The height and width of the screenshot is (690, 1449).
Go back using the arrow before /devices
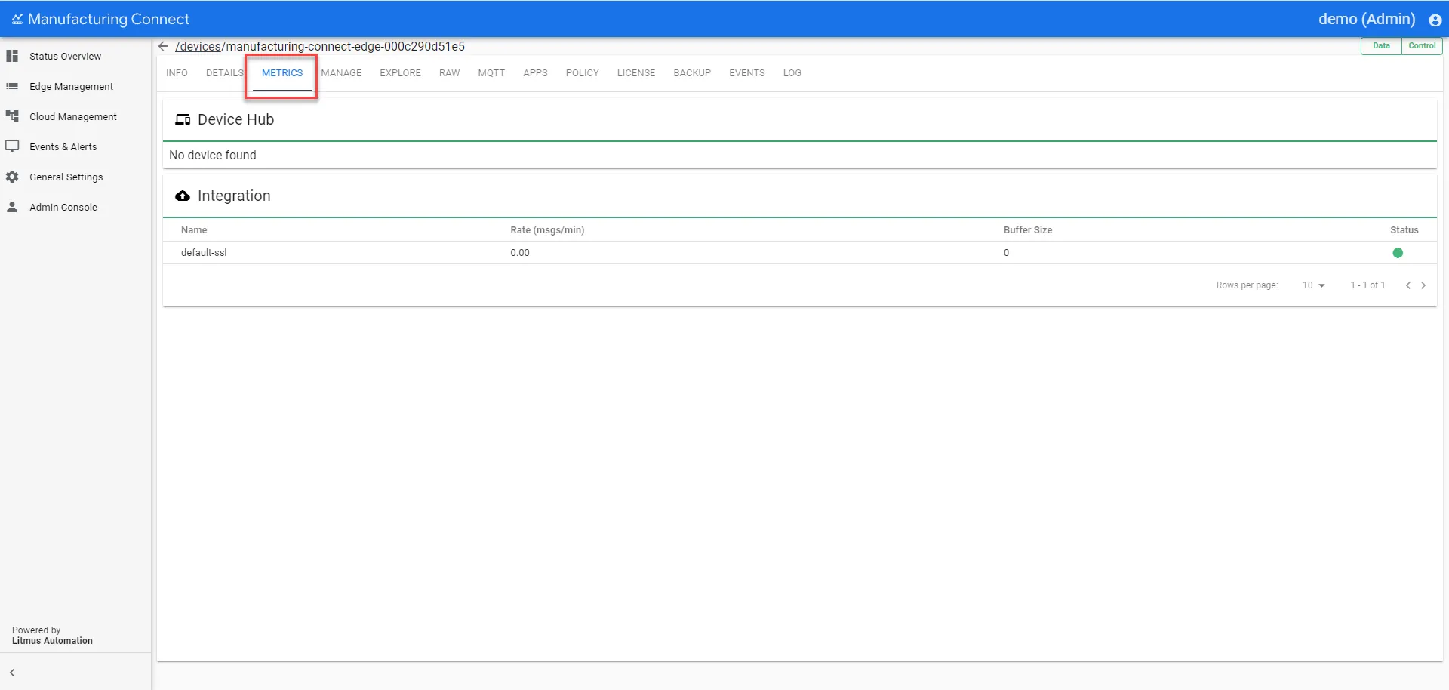tap(163, 46)
